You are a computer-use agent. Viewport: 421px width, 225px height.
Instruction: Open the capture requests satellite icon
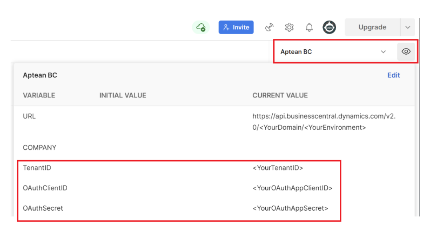coord(269,27)
